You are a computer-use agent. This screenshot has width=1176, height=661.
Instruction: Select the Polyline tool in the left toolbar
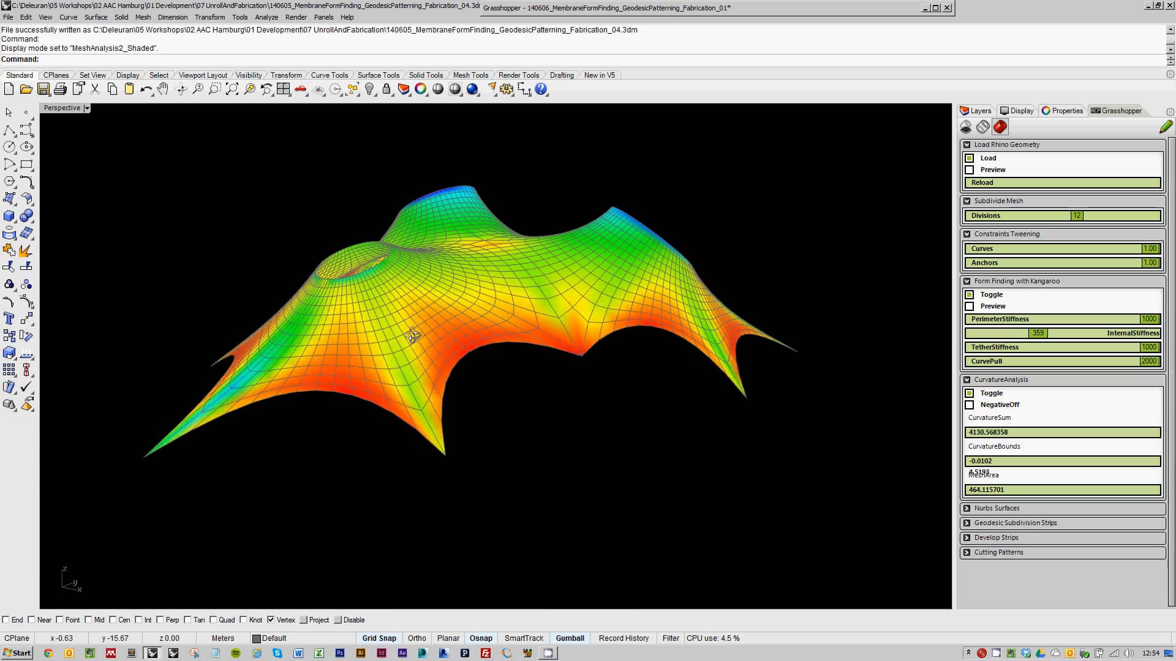(10, 130)
